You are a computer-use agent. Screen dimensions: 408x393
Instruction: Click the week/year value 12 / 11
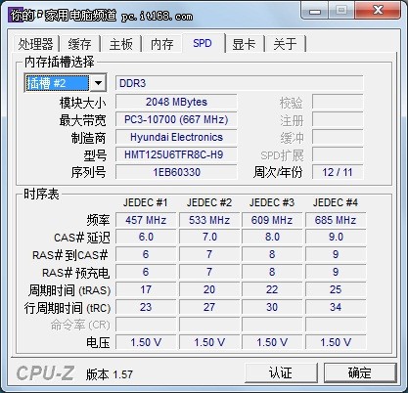pyautogui.click(x=338, y=172)
